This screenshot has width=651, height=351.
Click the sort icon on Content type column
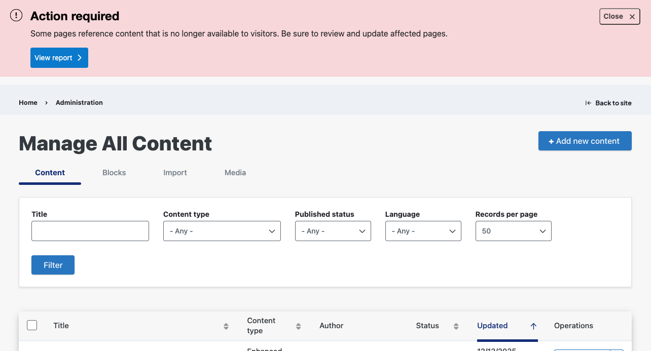pyautogui.click(x=298, y=326)
